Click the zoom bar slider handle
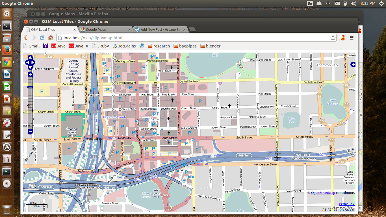 tap(30, 87)
